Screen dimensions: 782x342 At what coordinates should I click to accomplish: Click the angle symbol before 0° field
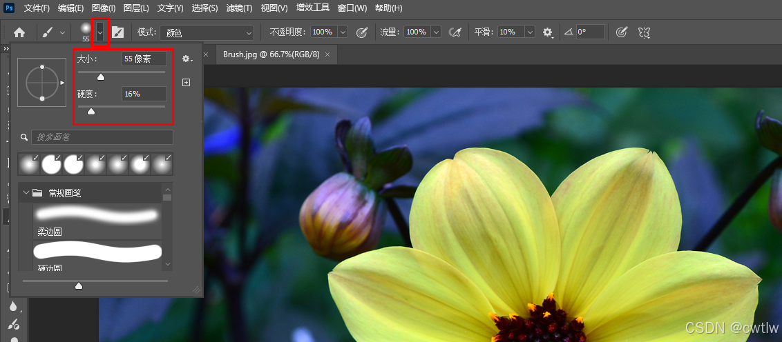click(x=569, y=32)
